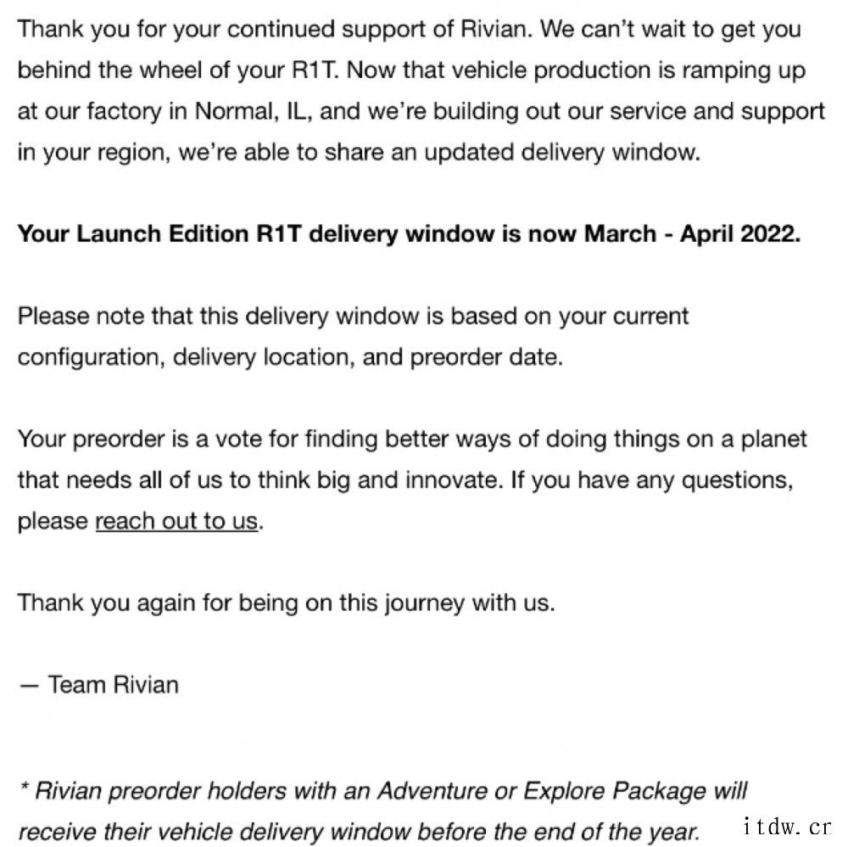Open the "reach out to us" link
This screenshot has width=848, height=847.
point(176,520)
